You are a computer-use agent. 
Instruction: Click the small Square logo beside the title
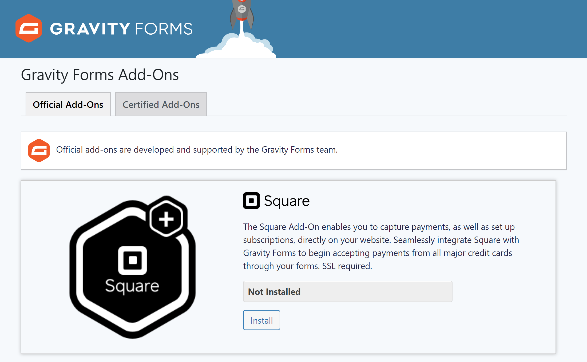tap(251, 201)
